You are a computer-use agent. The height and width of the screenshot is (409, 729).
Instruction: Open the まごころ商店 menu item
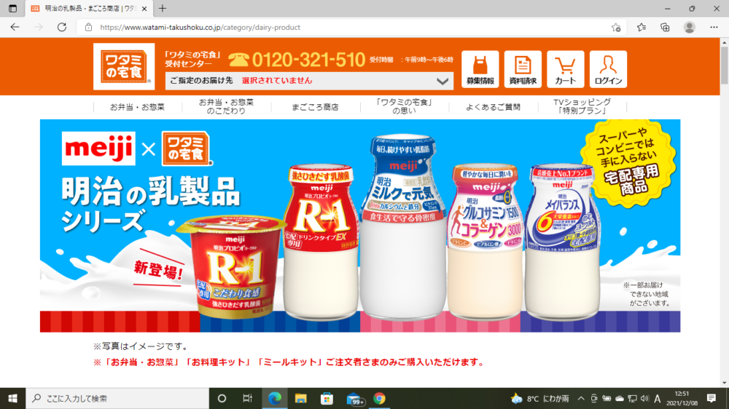315,107
